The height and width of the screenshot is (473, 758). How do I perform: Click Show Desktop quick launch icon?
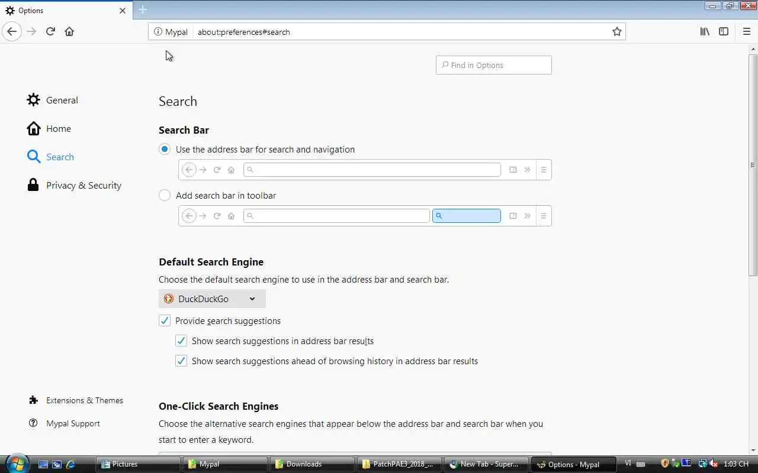tap(43, 464)
